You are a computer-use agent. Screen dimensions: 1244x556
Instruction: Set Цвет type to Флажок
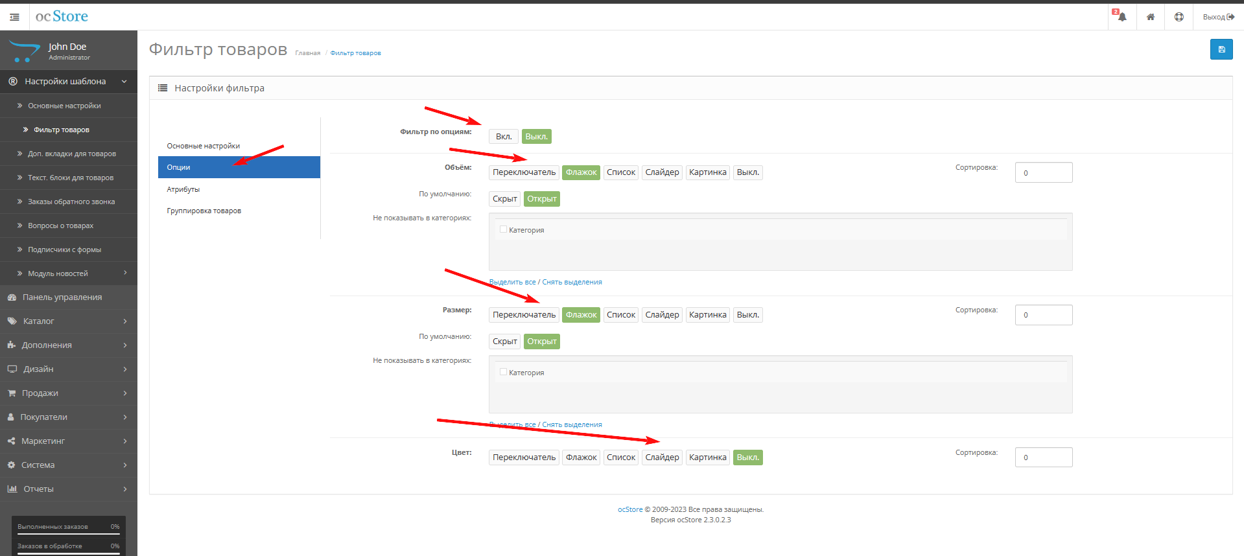581,458
